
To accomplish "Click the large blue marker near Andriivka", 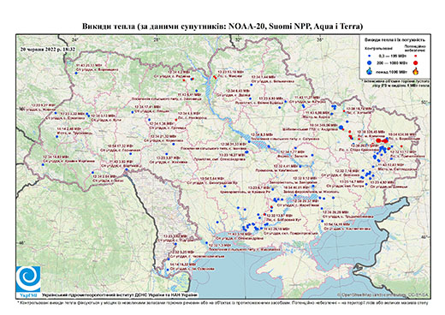I will (341, 128).
